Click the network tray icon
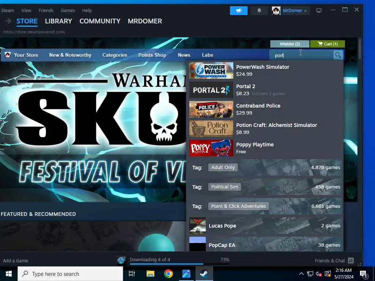This screenshot has width=375, height=281. pyautogui.click(x=310, y=274)
